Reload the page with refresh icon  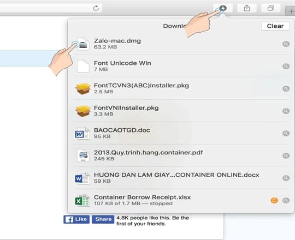[x=96, y=8]
